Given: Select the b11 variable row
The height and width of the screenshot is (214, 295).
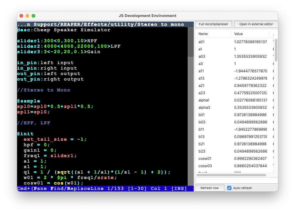Looking at the screenshot, I should 234,129.
